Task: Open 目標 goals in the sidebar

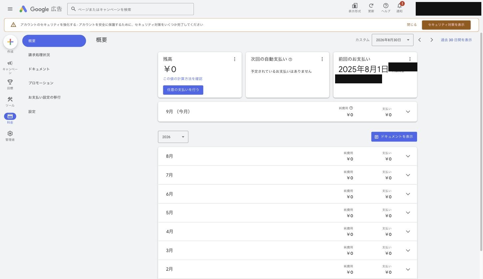Action: pos(10,84)
